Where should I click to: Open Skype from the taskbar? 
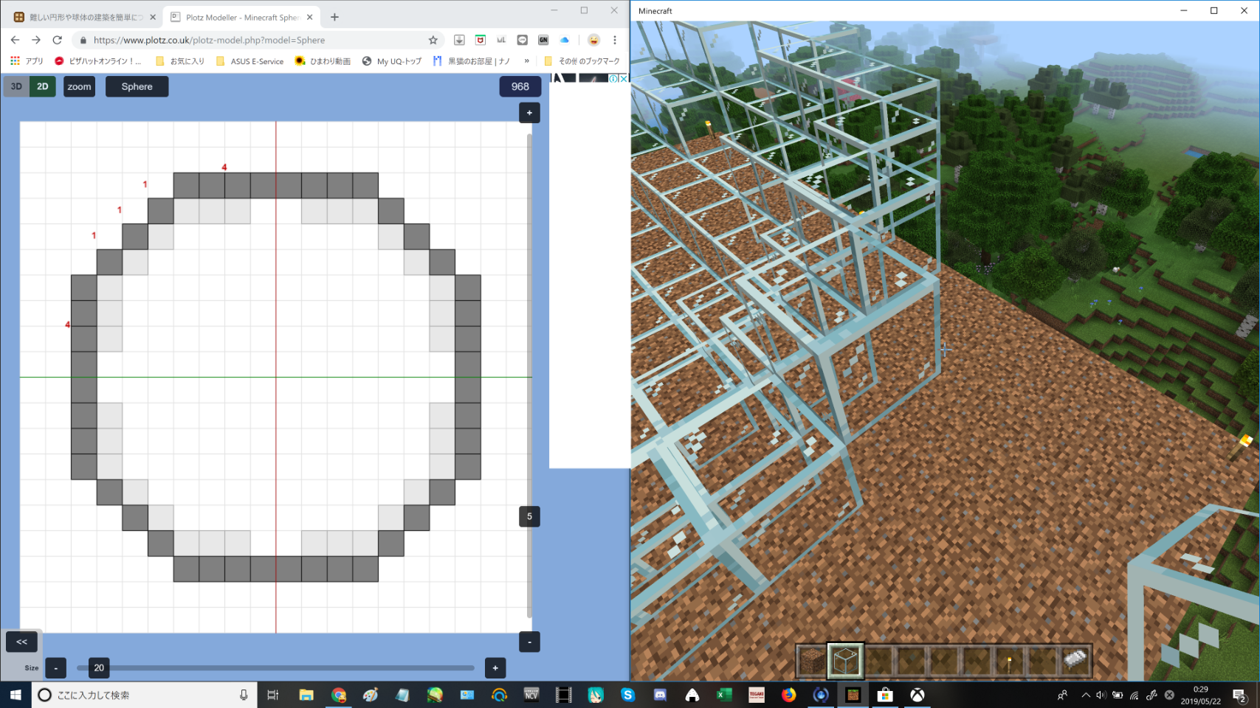(628, 695)
